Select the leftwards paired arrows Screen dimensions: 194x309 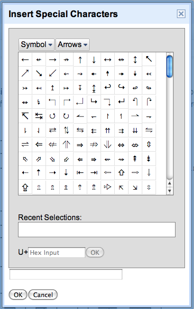[94, 130]
